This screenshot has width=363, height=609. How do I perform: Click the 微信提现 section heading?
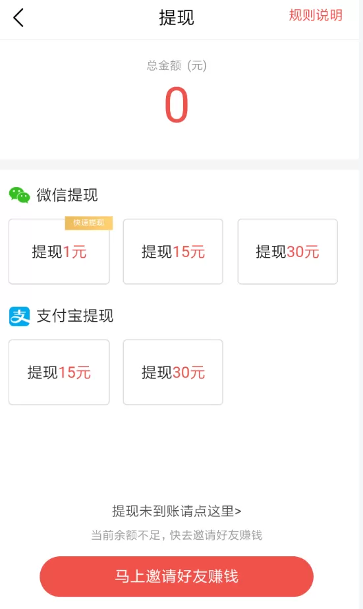[67, 195]
